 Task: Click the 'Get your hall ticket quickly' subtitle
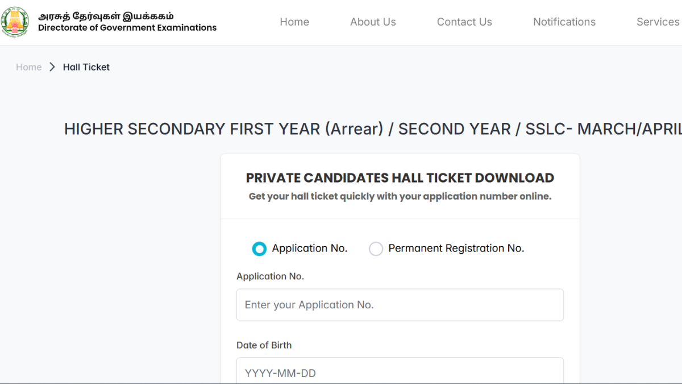click(x=400, y=196)
